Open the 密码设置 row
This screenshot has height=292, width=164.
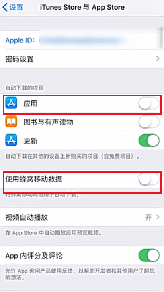click(82, 59)
